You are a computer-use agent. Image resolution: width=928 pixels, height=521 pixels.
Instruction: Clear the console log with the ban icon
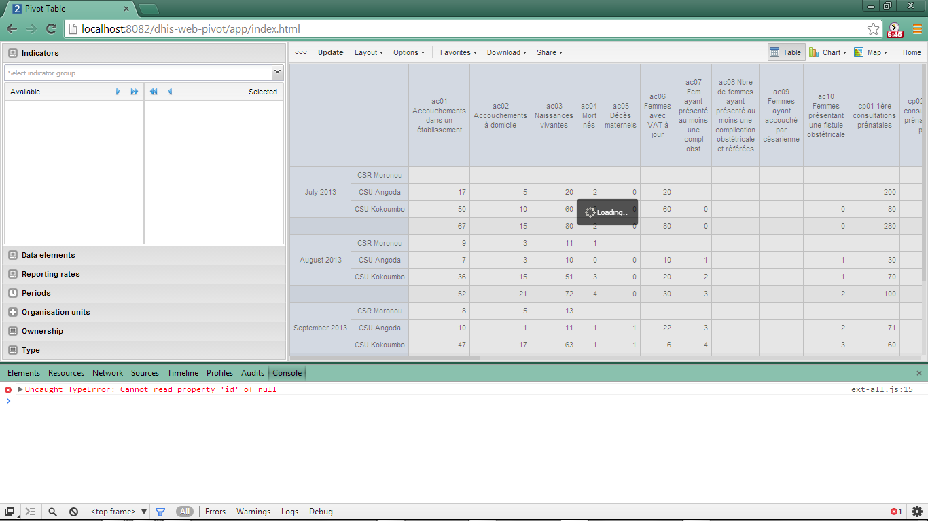coord(73,512)
